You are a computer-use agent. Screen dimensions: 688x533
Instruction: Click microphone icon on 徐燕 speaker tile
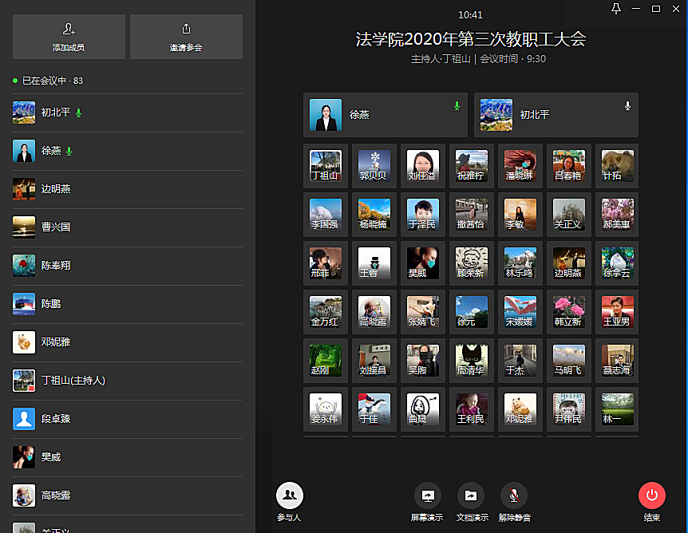pos(457,105)
